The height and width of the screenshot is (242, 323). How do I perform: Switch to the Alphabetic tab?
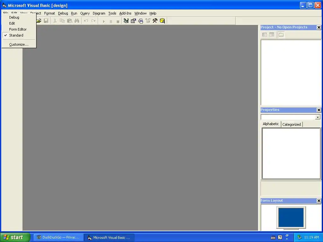pos(271,124)
